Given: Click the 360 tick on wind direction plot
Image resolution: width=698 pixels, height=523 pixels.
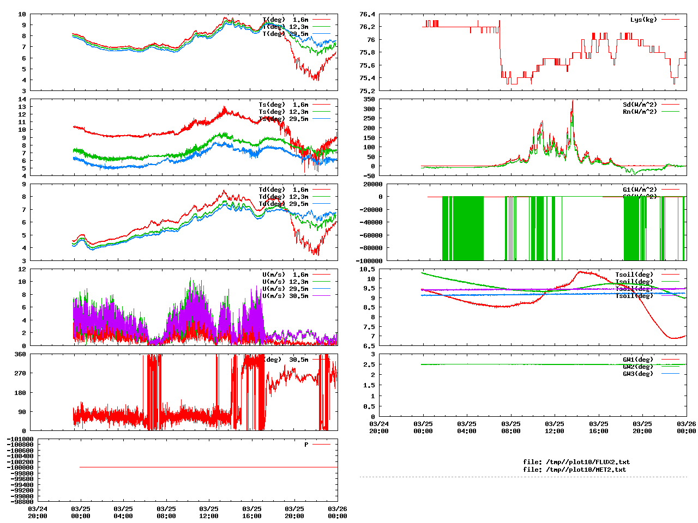Looking at the screenshot, I should (x=20, y=354).
